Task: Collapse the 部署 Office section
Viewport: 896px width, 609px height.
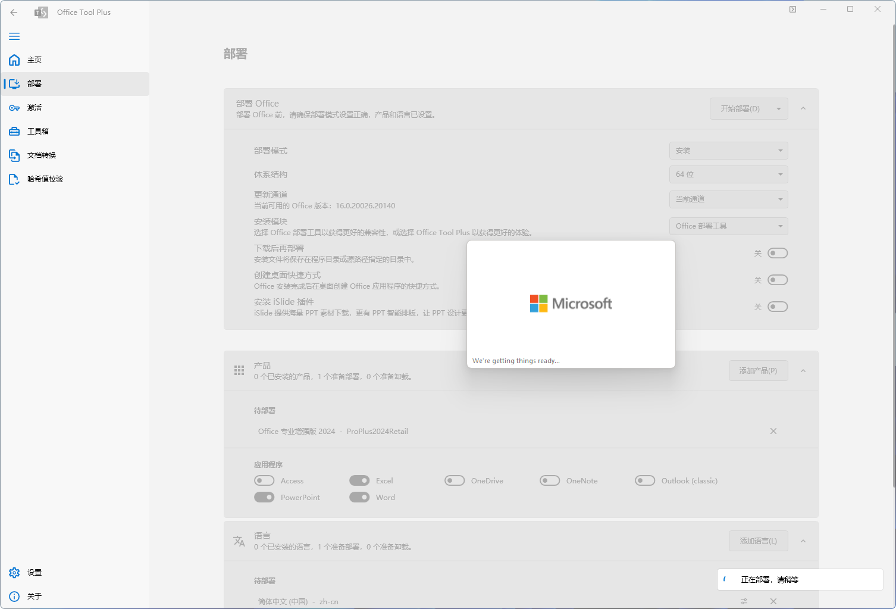Action: point(803,108)
